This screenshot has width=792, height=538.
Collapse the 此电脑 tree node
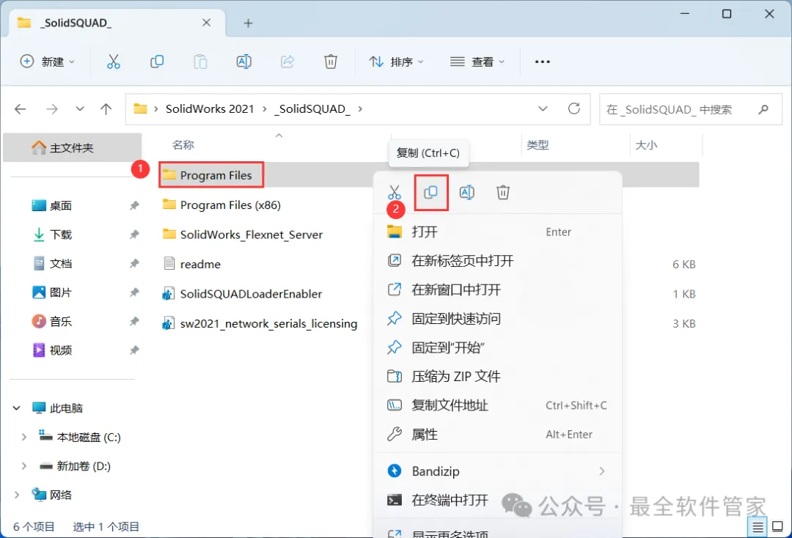point(17,408)
